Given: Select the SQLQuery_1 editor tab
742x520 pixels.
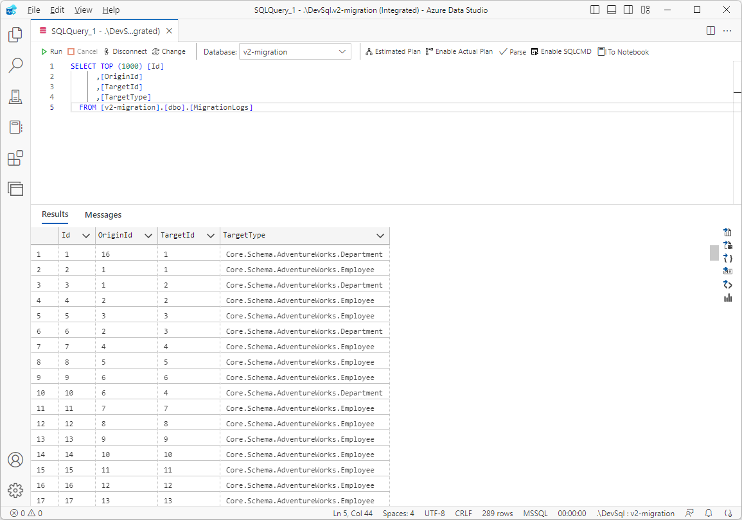Looking at the screenshot, I should coord(105,31).
